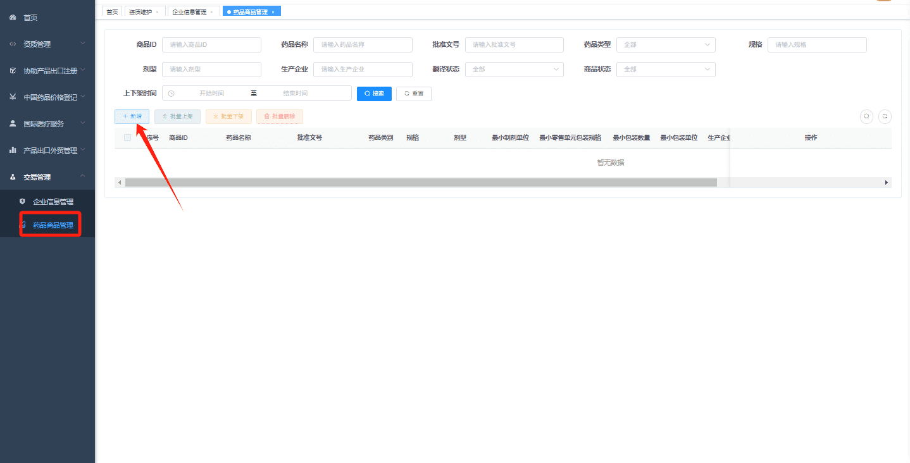Viewport: 910px width, 463px height.
Task: Click the clock icon in date range field
Action: coord(171,94)
